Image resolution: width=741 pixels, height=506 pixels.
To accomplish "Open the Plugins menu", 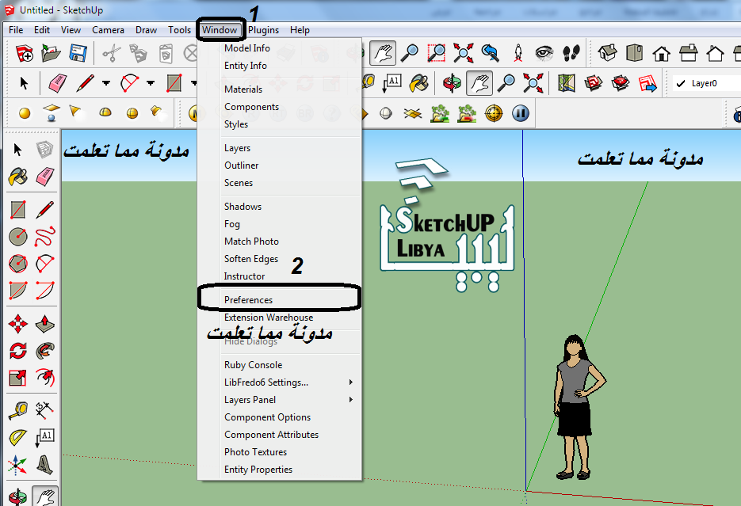I will pos(263,30).
